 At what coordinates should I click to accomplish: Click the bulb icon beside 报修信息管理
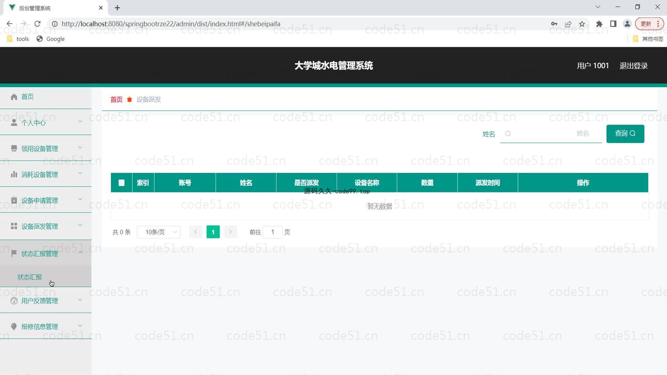coord(14,326)
